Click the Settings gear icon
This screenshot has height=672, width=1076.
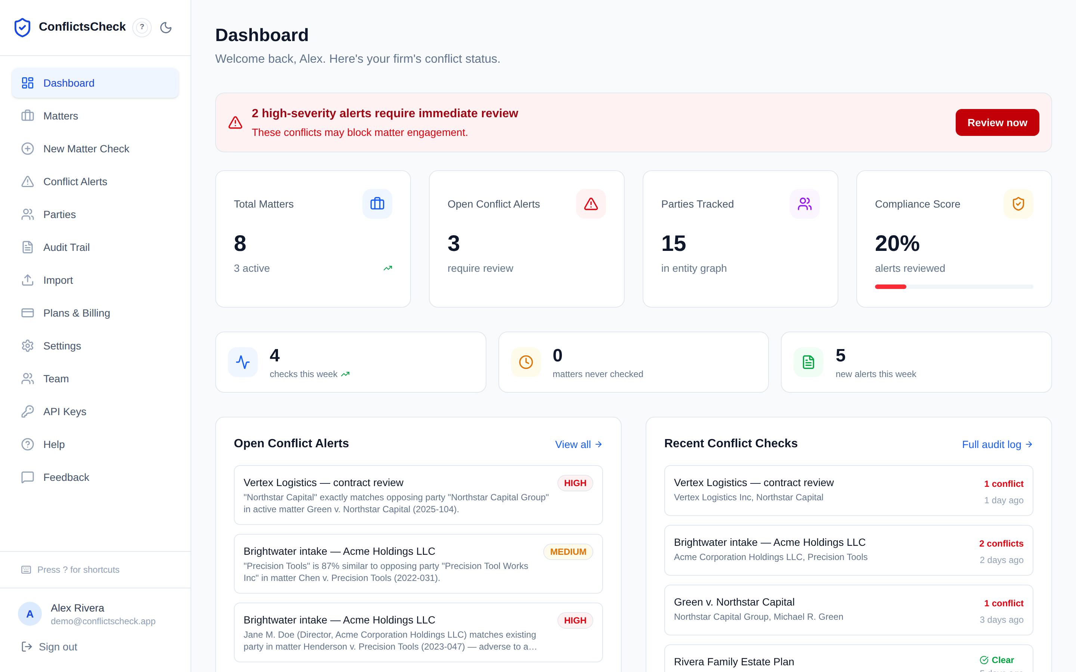tap(28, 346)
